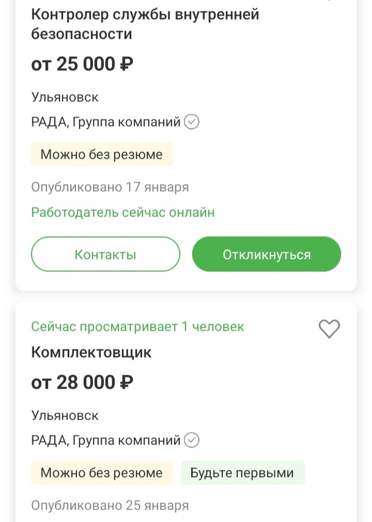Open РАДА company in the Комплектовщик card
The width and height of the screenshot is (372, 522).
[106, 440]
